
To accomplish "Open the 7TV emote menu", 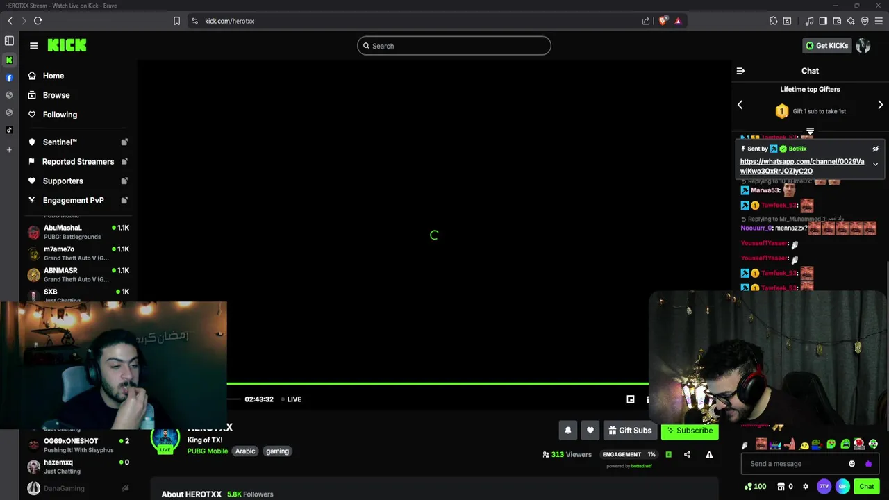I will (x=824, y=487).
